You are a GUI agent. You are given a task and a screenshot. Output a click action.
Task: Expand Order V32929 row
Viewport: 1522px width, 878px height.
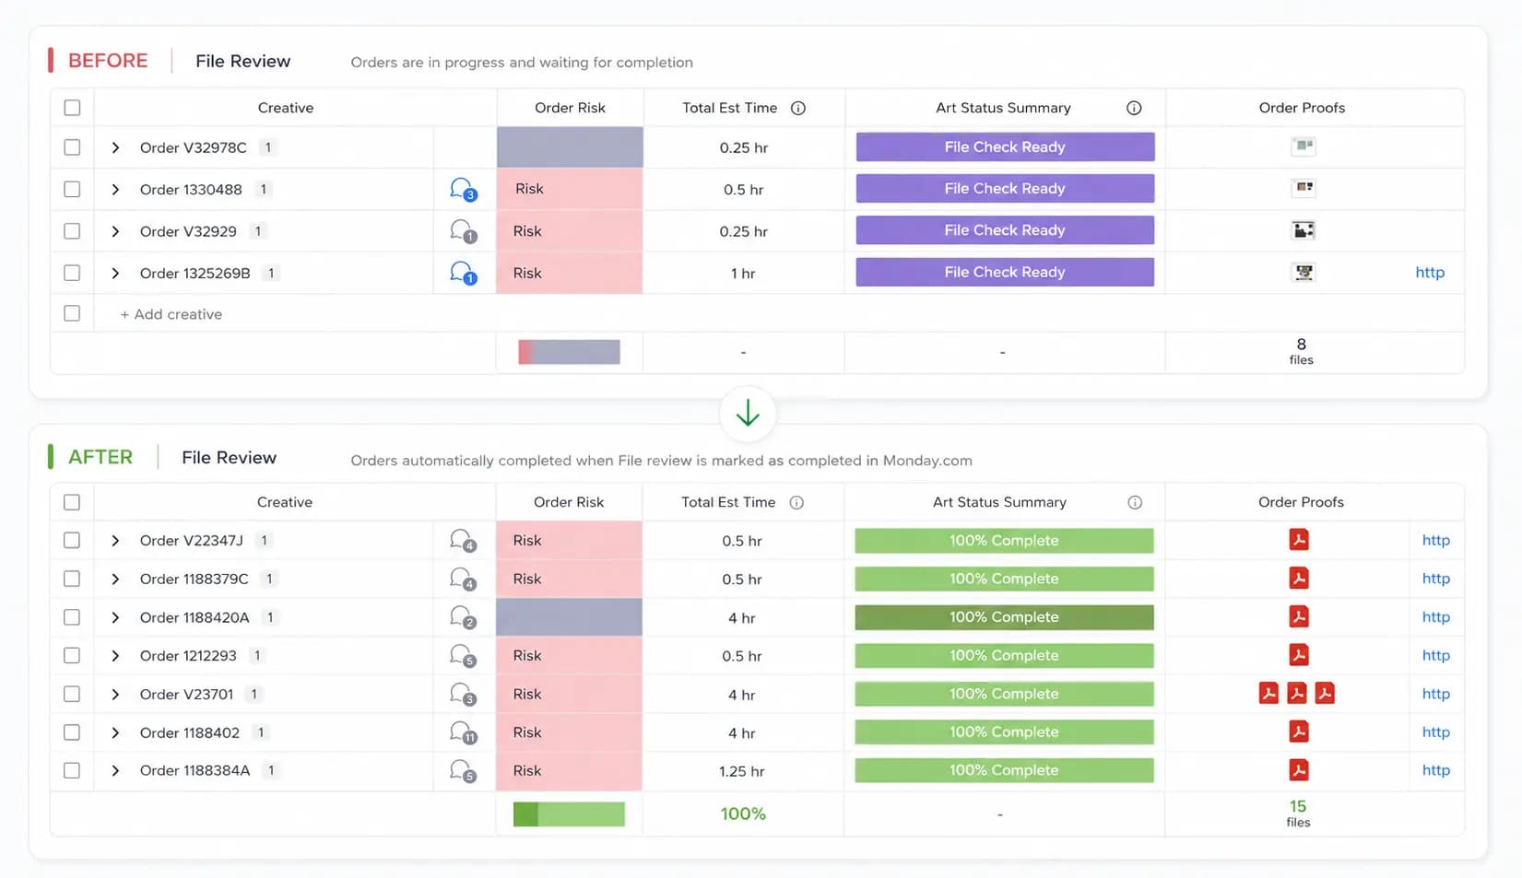115,231
